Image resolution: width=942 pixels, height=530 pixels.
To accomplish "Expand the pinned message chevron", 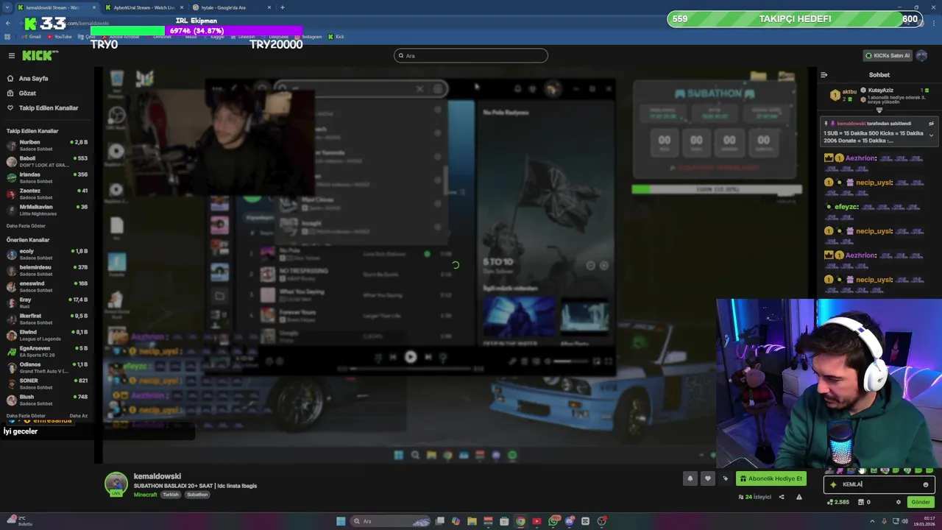I will 931,135.
